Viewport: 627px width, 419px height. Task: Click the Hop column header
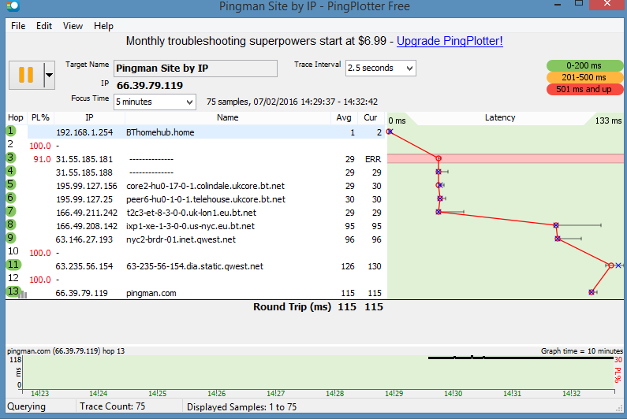click(16, 118)
